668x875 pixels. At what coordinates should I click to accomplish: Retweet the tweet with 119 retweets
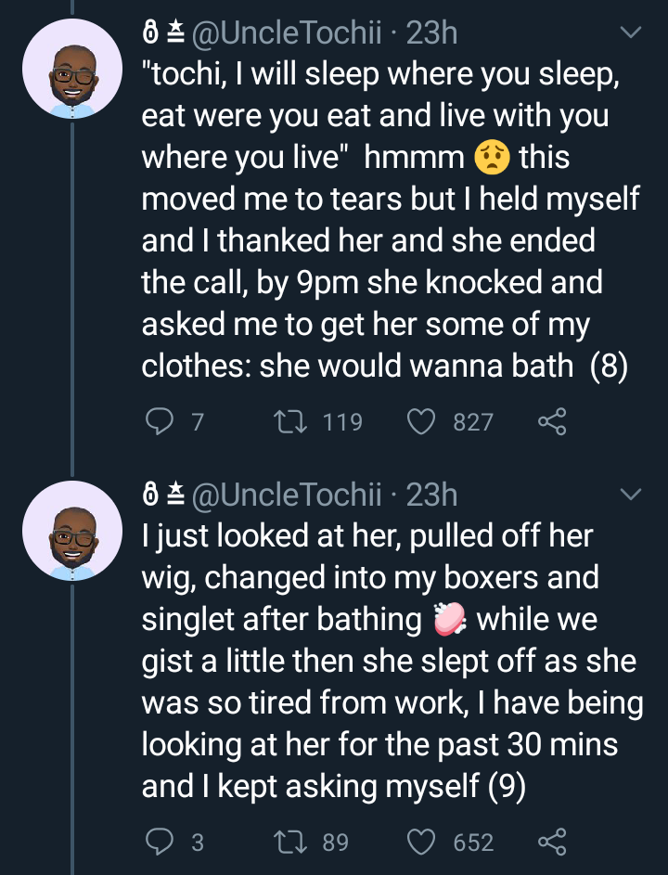[290, 421]
